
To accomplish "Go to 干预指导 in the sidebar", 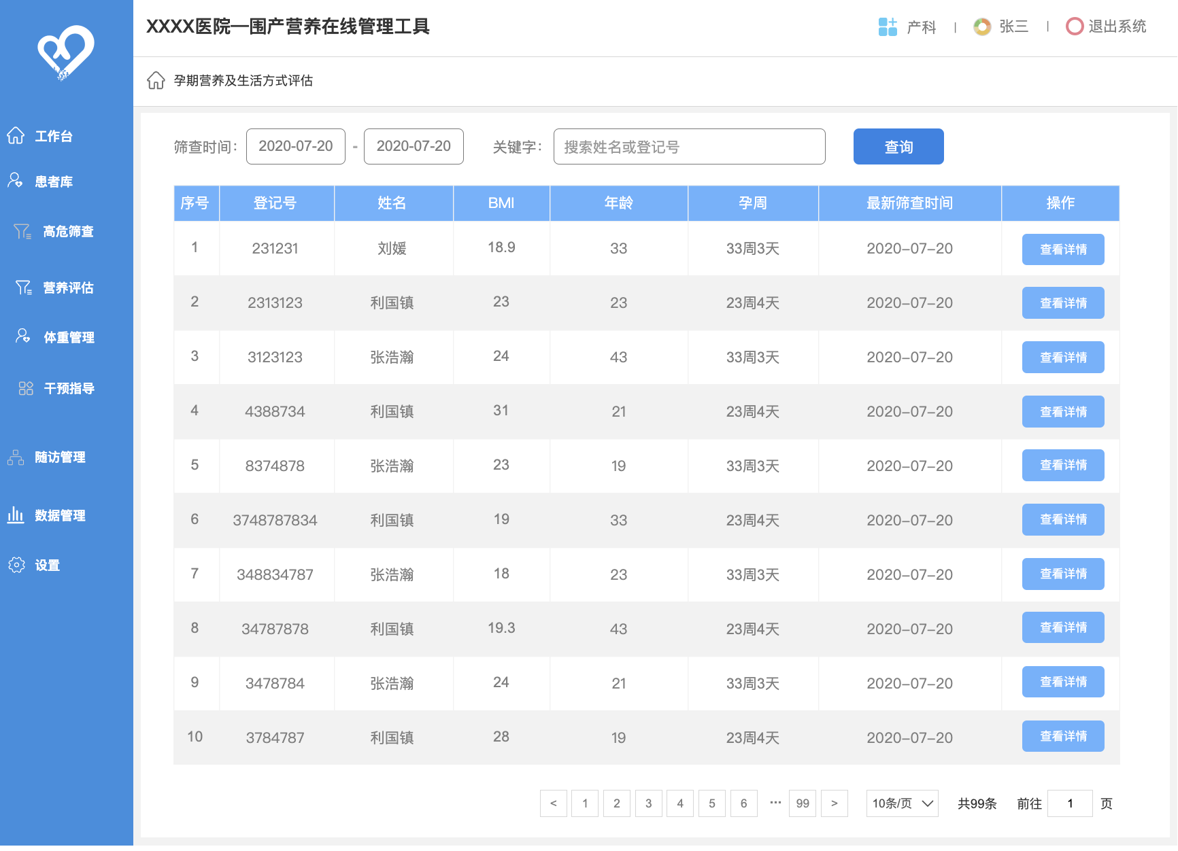I will [69, 389].
